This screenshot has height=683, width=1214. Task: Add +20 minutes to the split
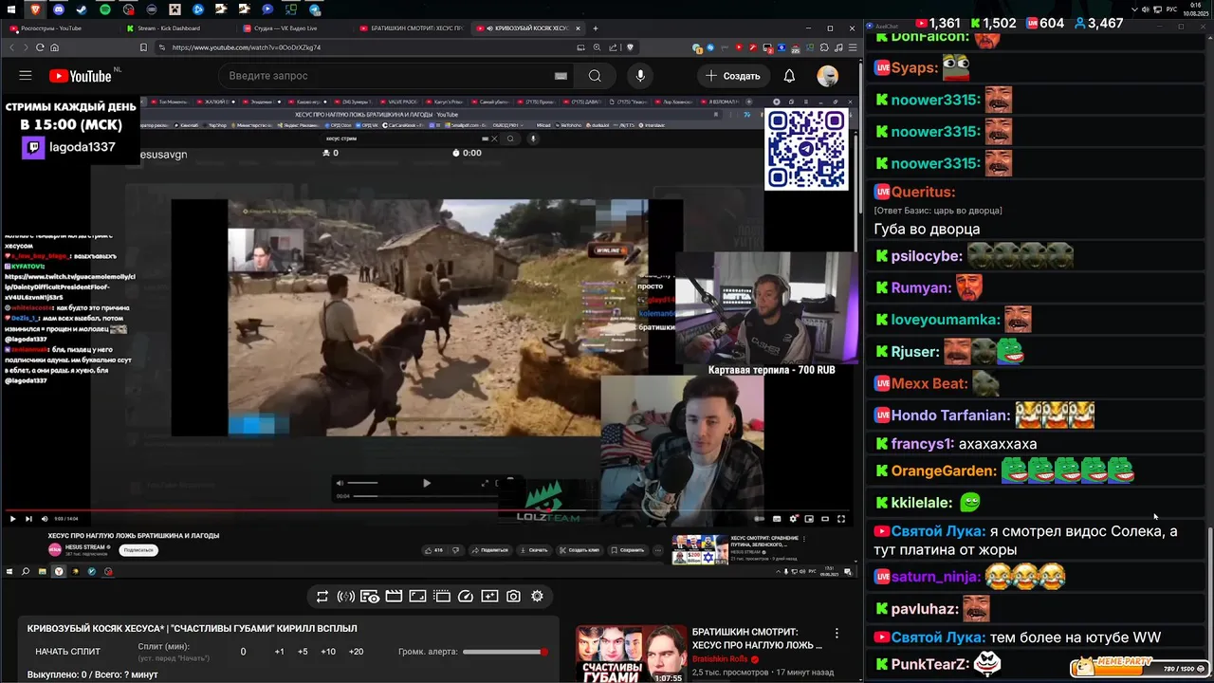[x=356, y=652]
